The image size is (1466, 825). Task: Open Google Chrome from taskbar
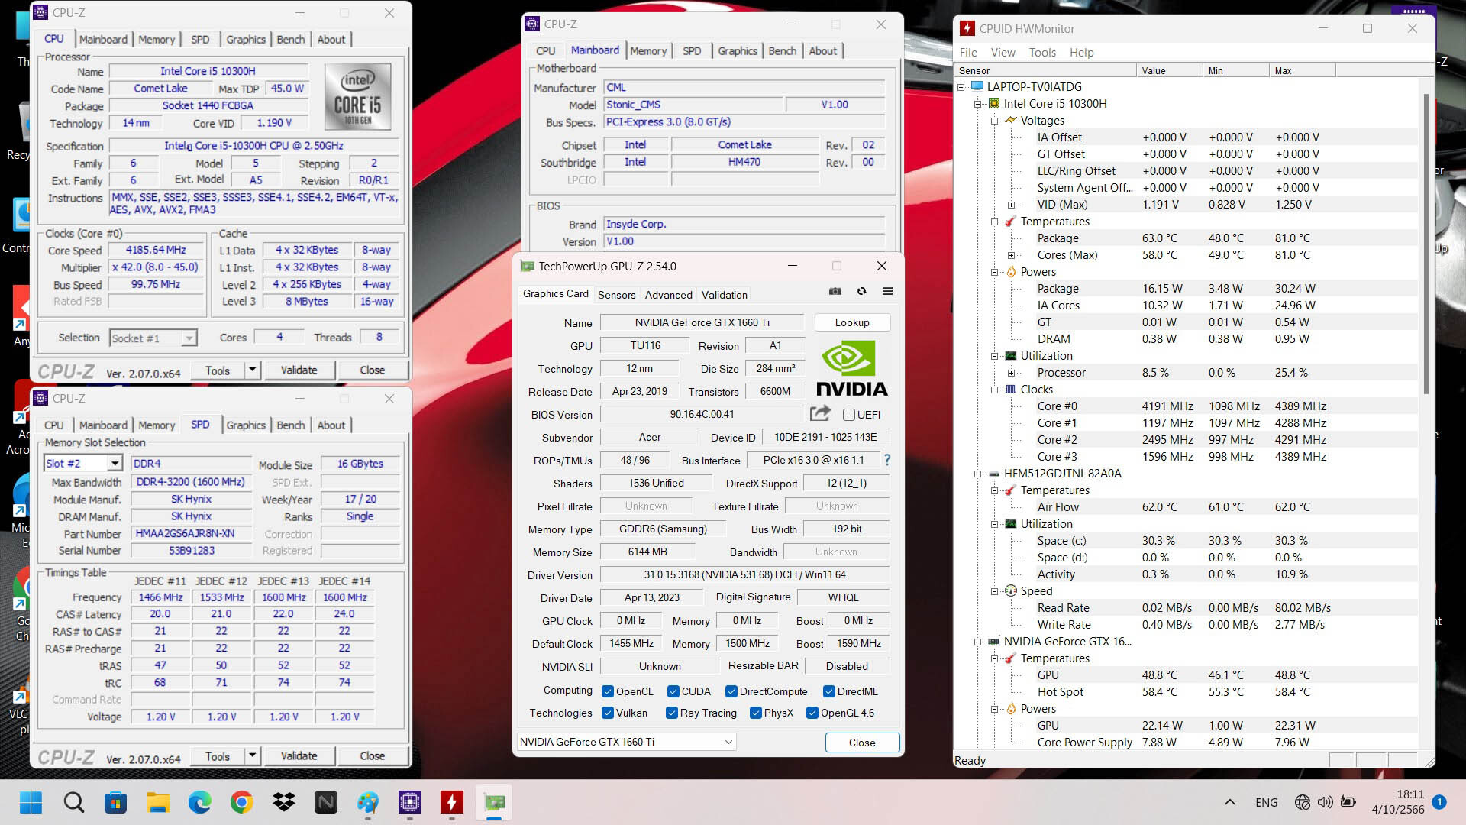242,802
